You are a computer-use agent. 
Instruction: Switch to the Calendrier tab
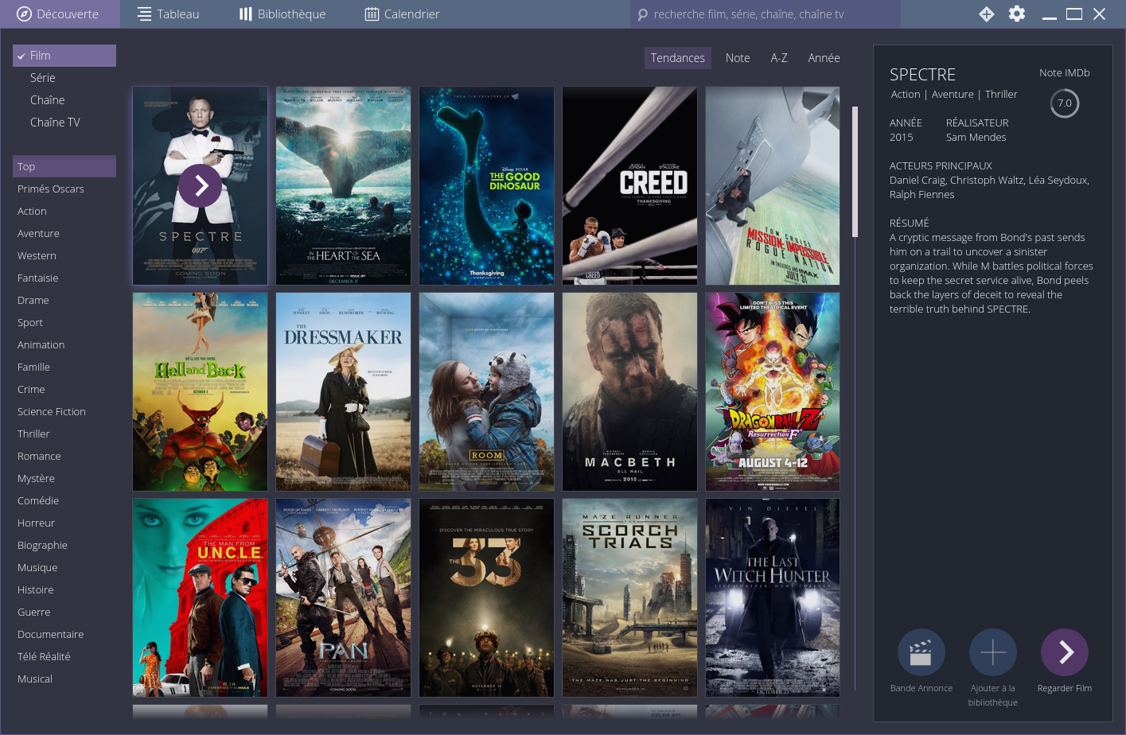pos(402,14)
